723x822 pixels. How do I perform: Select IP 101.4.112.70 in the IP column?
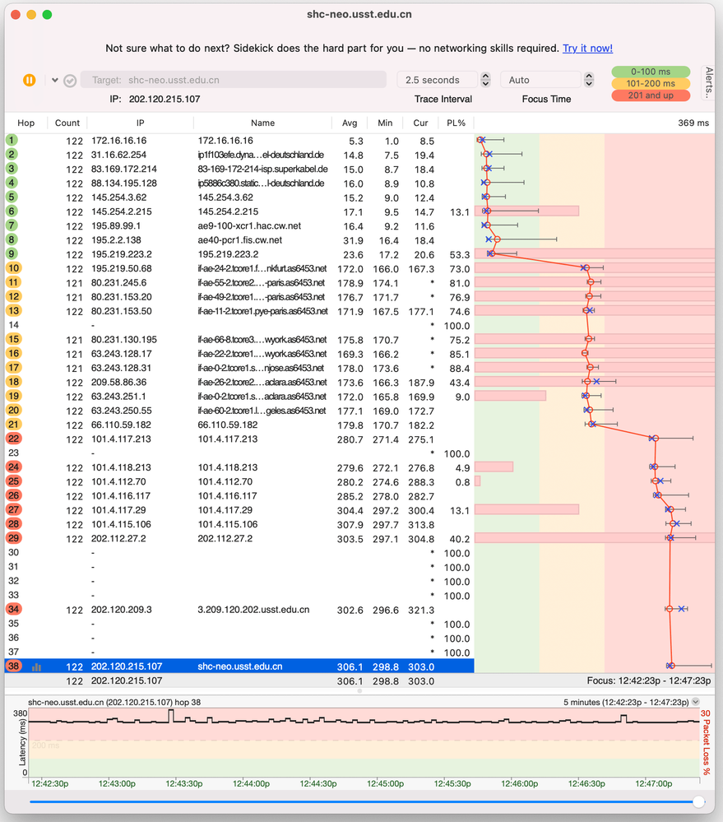point(118,482)
